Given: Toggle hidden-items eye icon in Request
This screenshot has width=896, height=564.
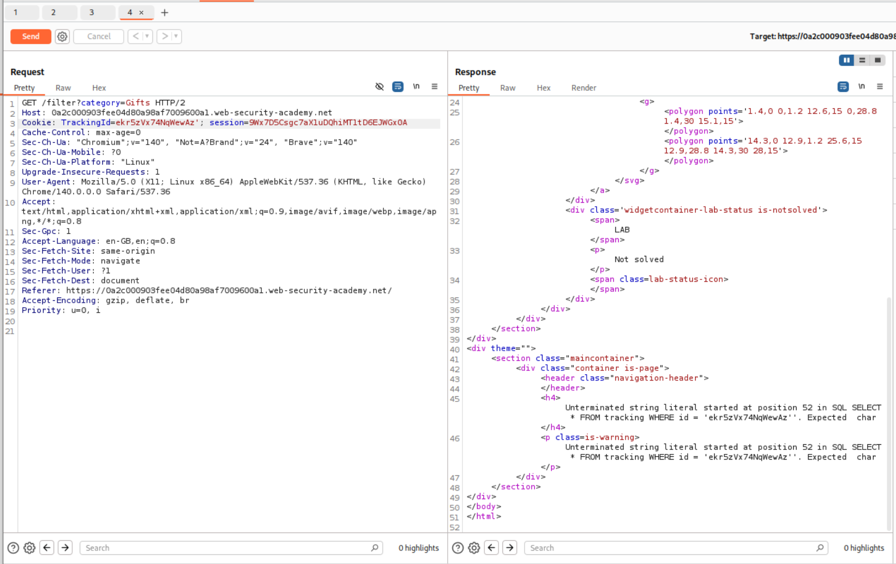Looking at the screenshot, I should [x=379, y=86].
